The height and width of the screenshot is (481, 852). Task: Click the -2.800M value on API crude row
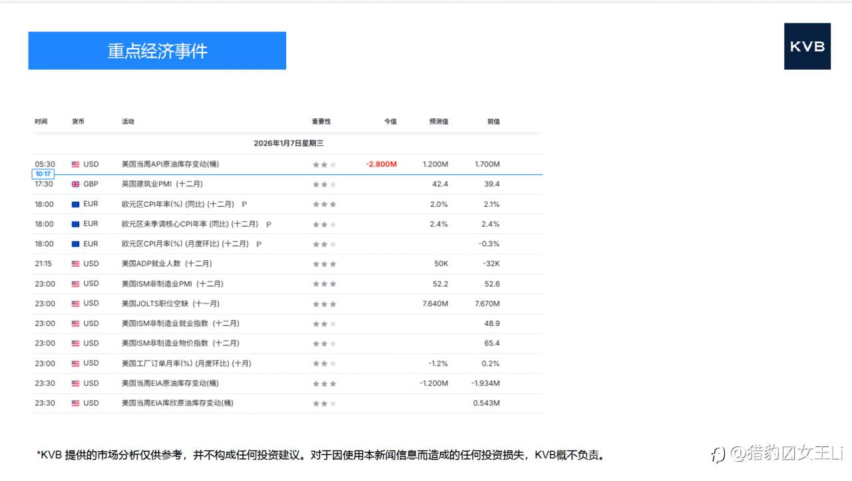[x=381, y=164]
